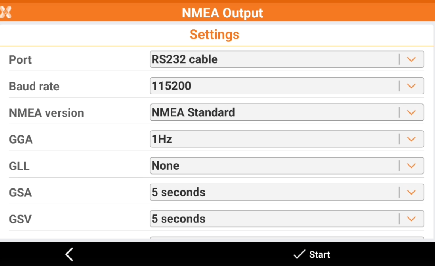Click the Port dropdown chevron arrow
This screenshot has width=435, height=266.
(x=411, y=59)
